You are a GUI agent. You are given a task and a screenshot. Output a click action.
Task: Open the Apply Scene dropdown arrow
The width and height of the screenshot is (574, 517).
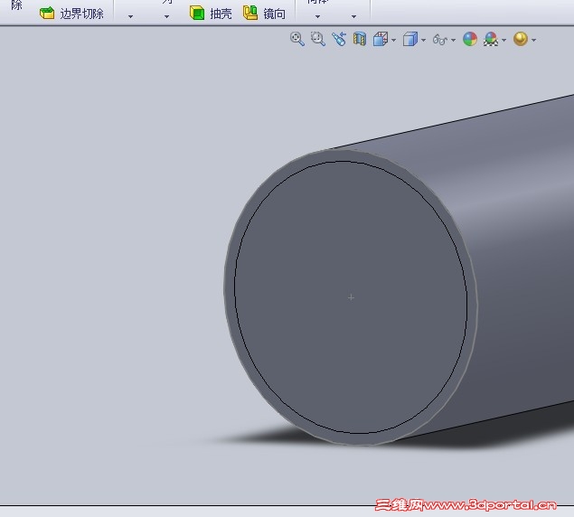click(x=504, y=40)
